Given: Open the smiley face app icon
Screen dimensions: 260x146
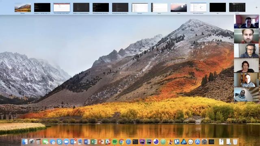Looking at the screenshot, I should (191, 142).
